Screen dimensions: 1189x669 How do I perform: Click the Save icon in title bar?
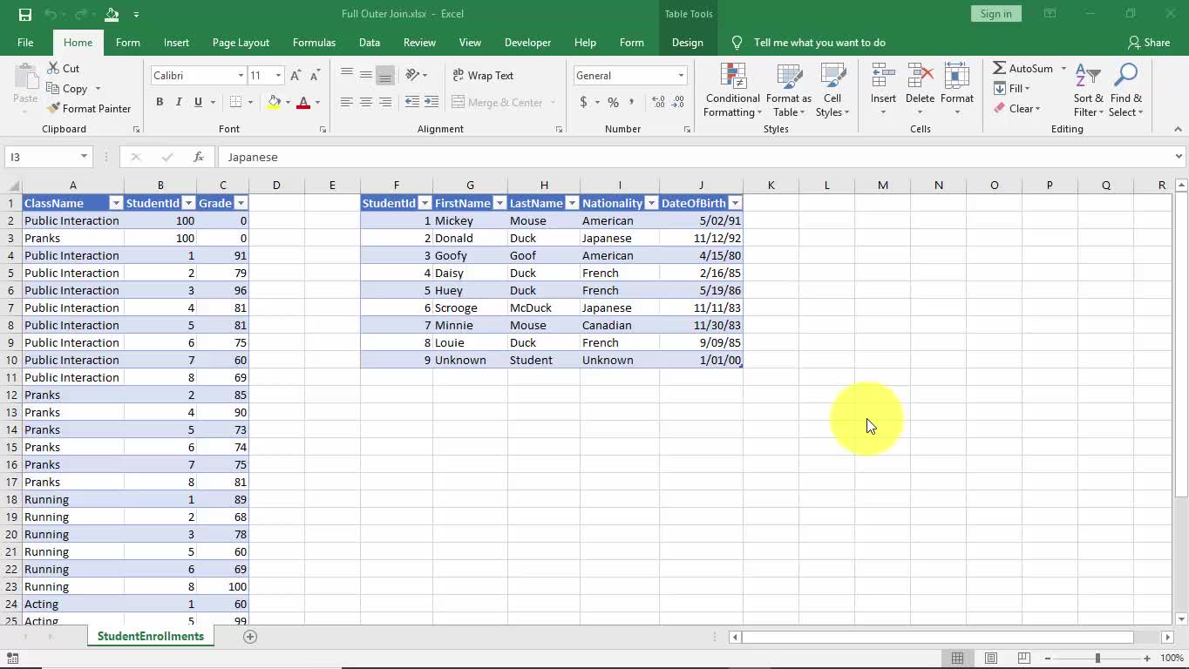pyautogui.click(x=24, y=14)
